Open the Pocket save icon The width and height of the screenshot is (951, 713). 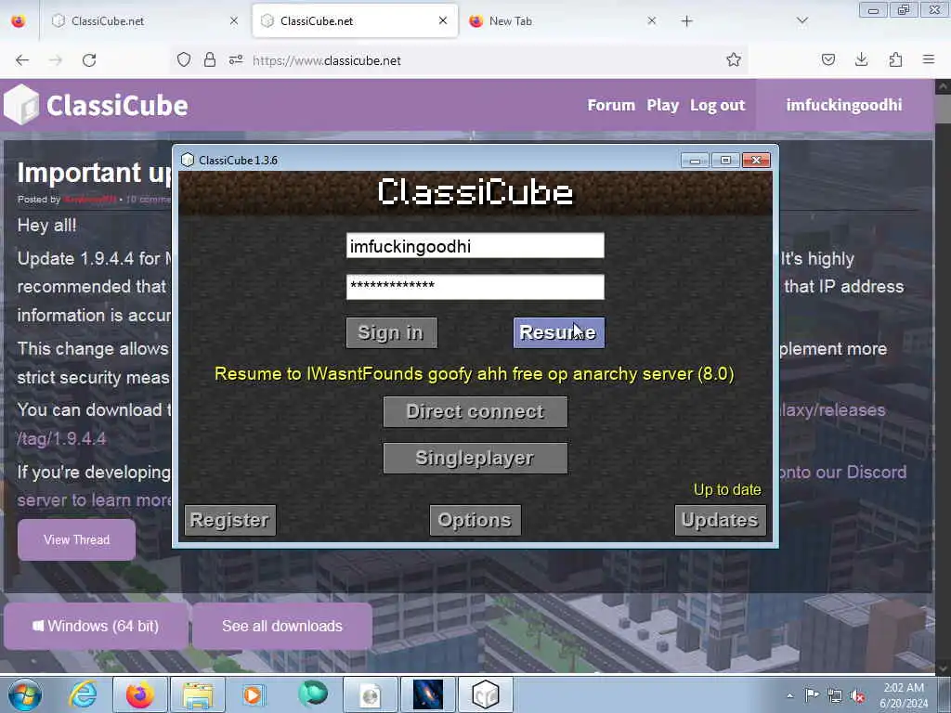pyautogui.click(x=827, y=59)
